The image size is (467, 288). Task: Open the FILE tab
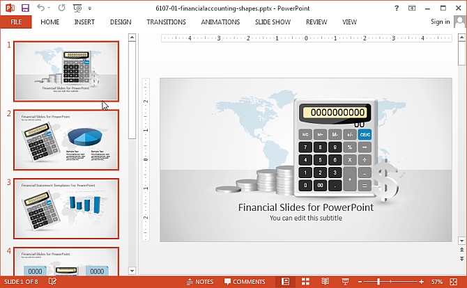16,22
